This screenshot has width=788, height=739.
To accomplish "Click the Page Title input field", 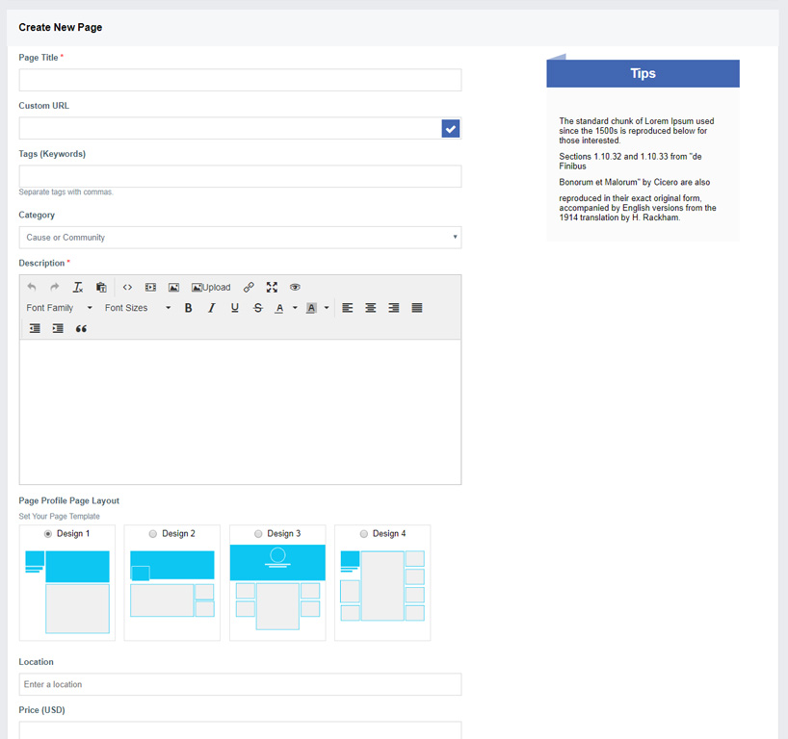I will tap(240, 80).
